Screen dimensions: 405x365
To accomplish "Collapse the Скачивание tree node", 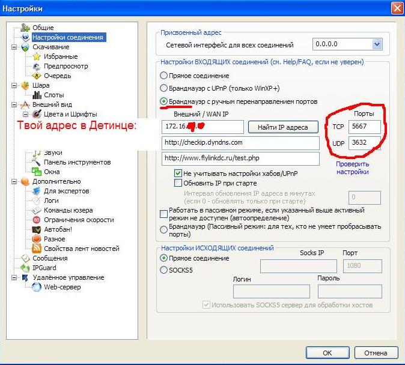I will click(x=14, y=47).
